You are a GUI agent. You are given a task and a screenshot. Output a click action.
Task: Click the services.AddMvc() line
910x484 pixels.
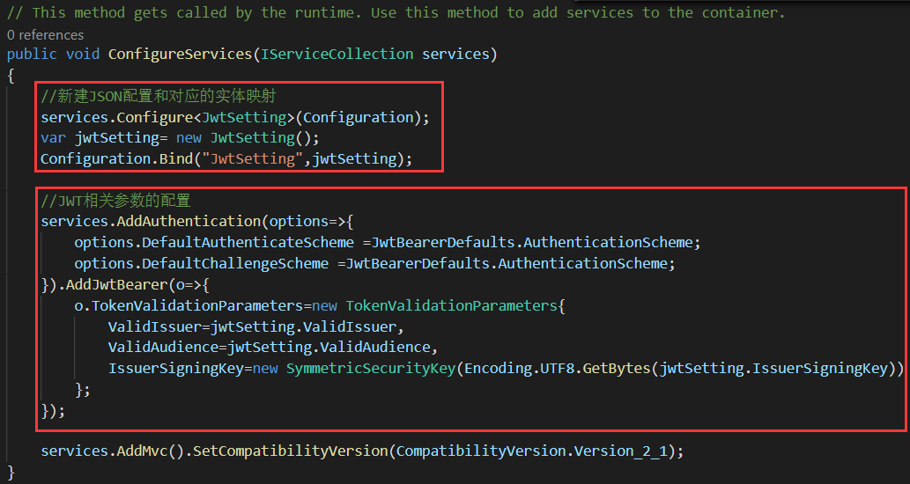(362, 451)
